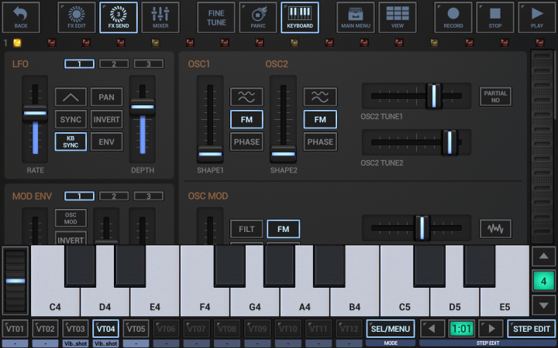Open FX Edit panel
This screenshot has height=348, width=558.
pos(77,17)
